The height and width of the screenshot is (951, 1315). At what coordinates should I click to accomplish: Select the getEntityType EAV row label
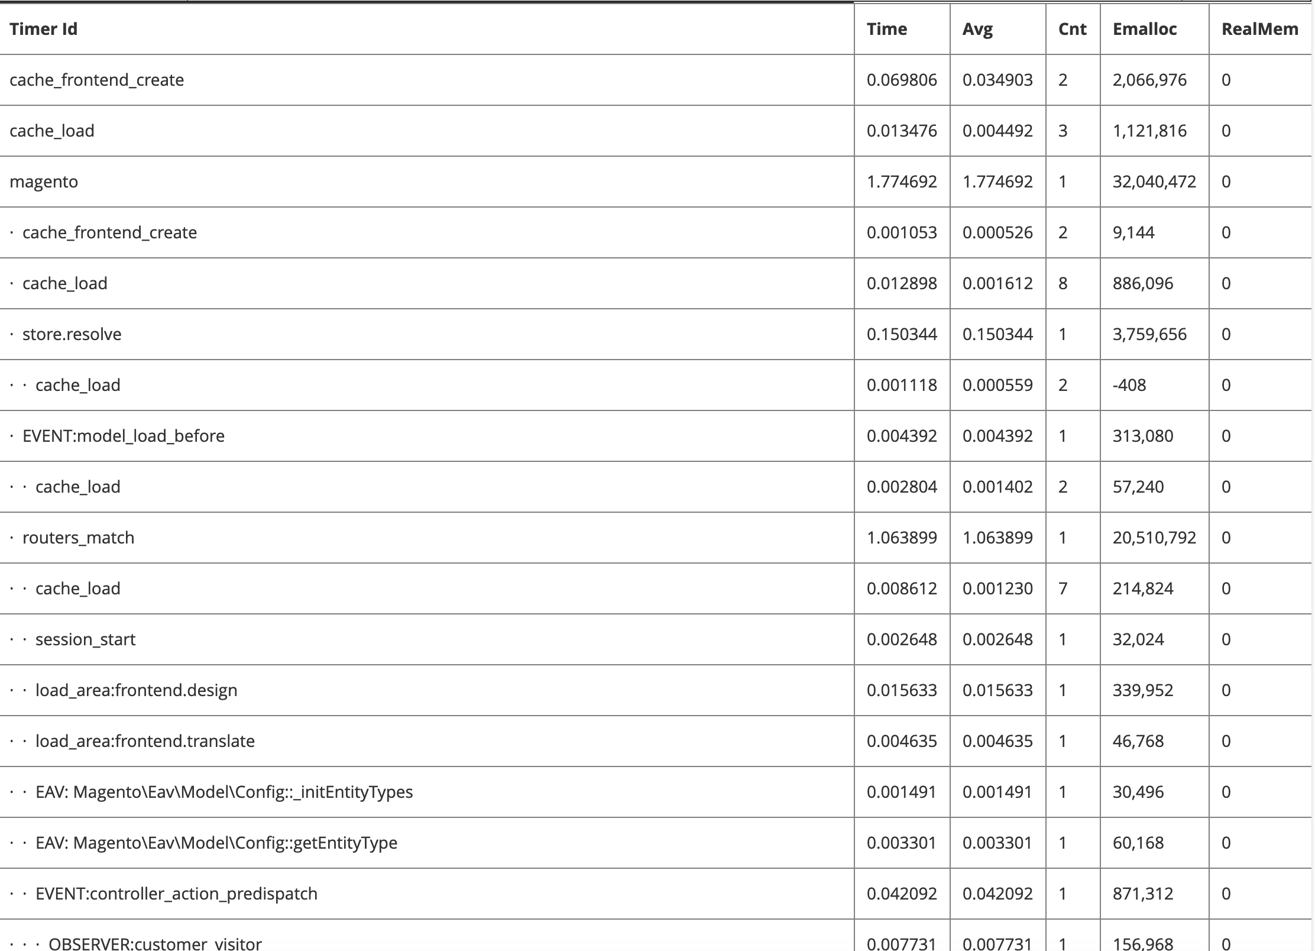click(216, 843)
